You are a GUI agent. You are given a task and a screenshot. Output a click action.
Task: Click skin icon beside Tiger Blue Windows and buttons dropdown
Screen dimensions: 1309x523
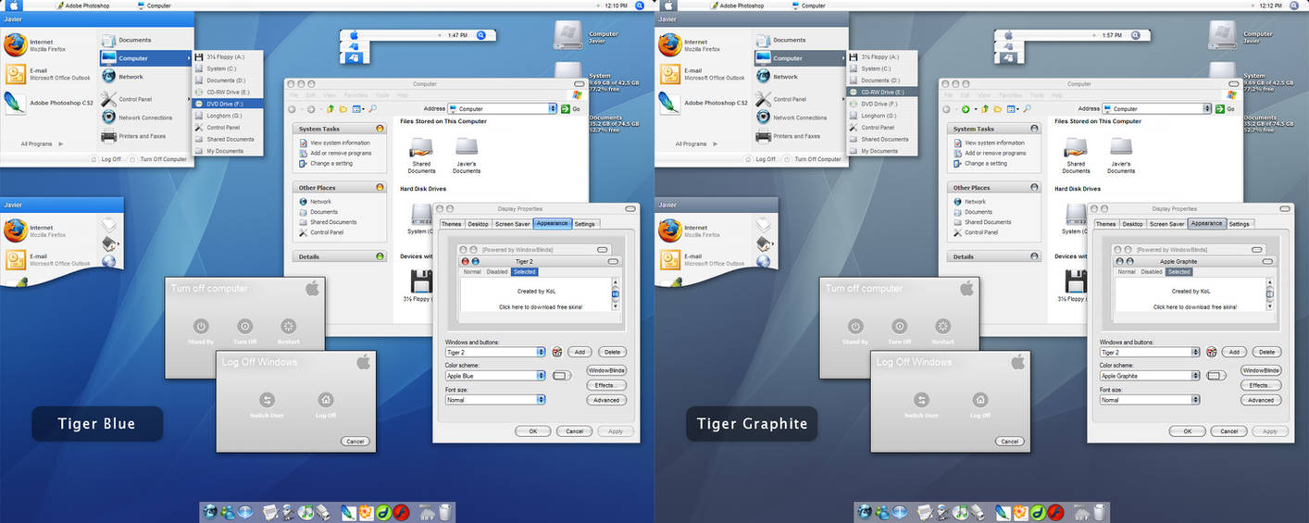tap(557, 352)
